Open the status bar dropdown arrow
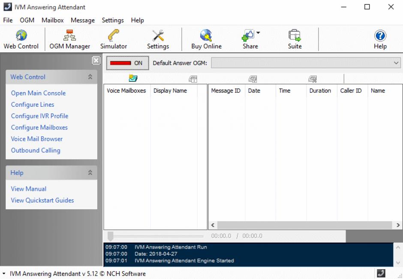 4,273
